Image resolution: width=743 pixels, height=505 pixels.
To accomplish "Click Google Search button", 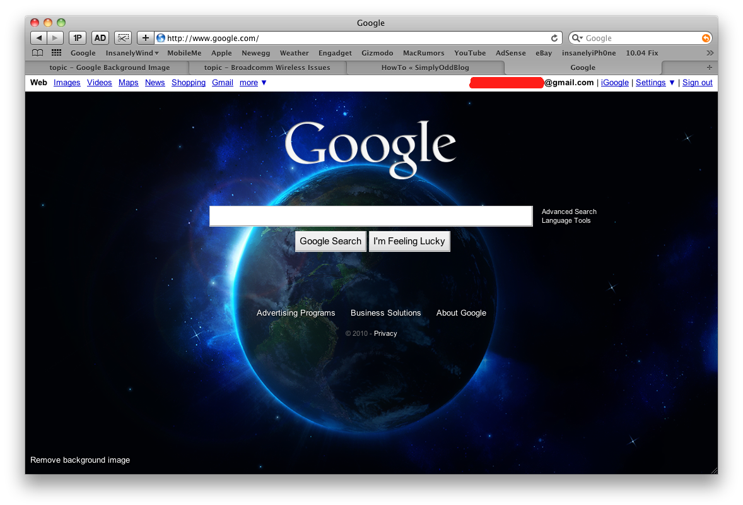I will (x=331, y=241).
